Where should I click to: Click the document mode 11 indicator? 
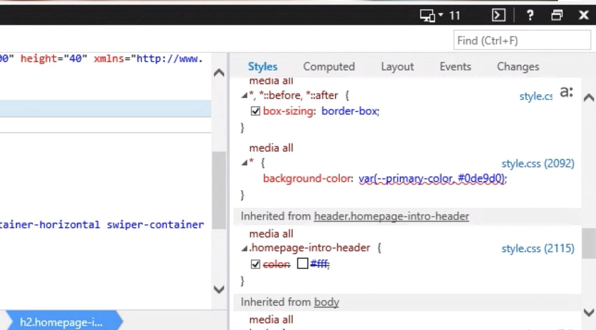(x=455, y=15)
